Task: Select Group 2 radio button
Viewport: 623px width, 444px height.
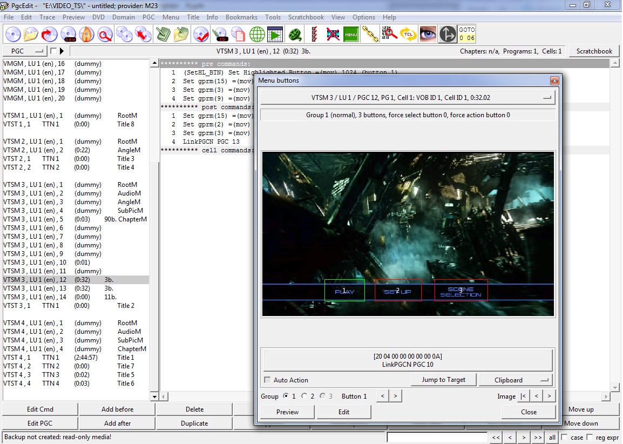Action: point(304,396)
